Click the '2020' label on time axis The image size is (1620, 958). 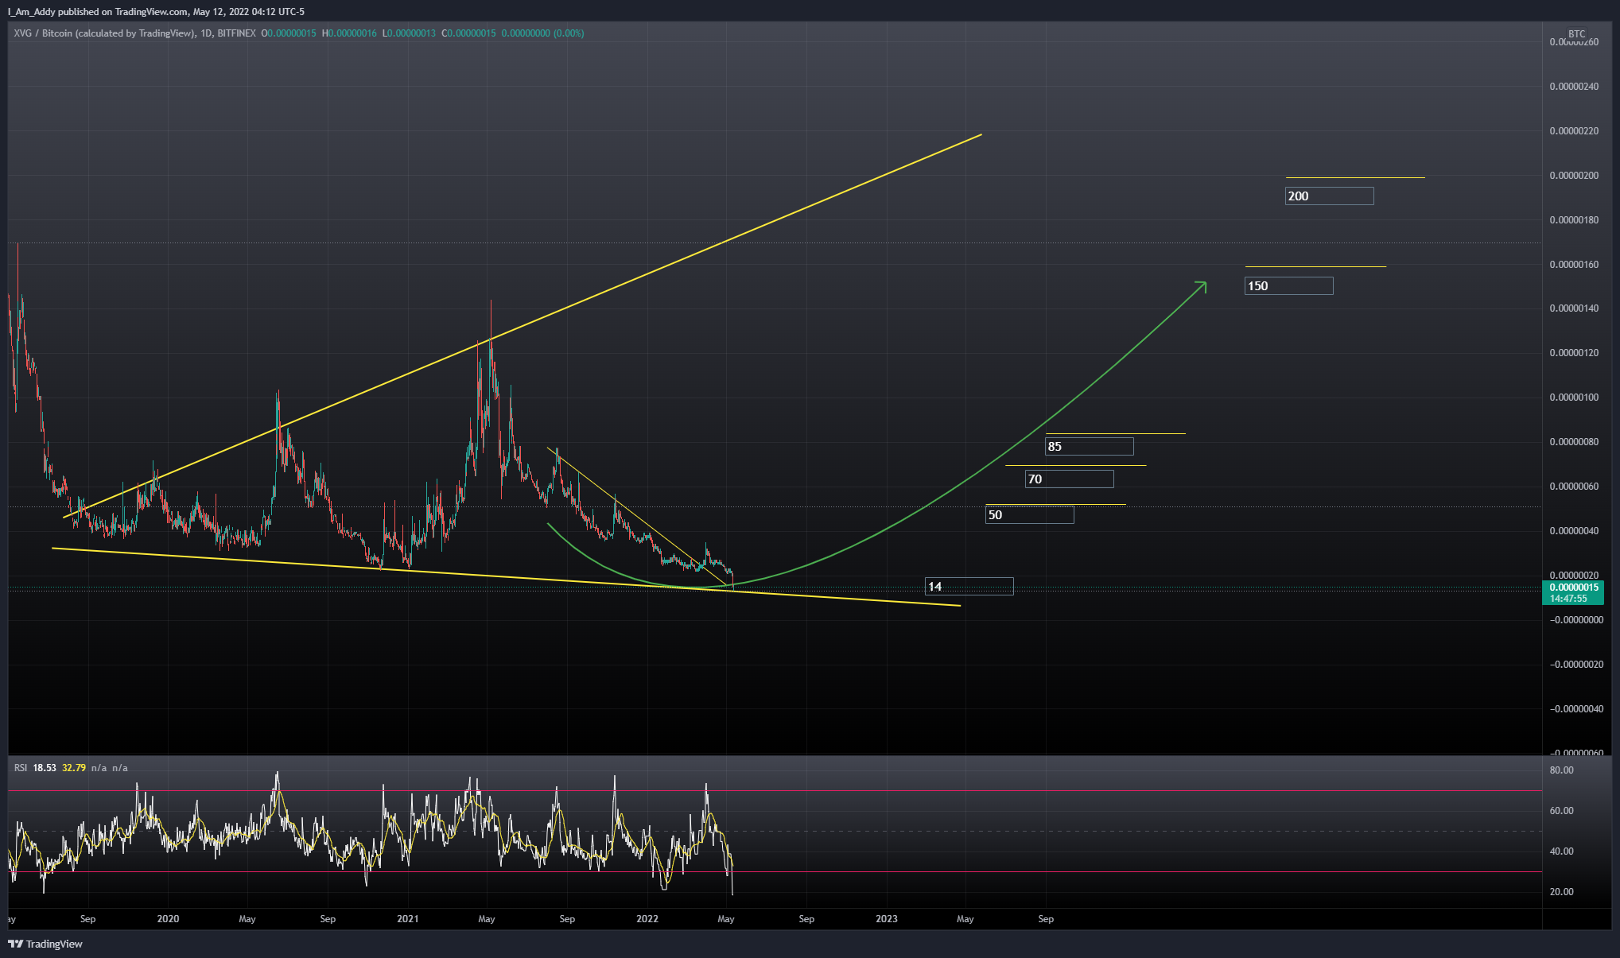click(168, 919)
